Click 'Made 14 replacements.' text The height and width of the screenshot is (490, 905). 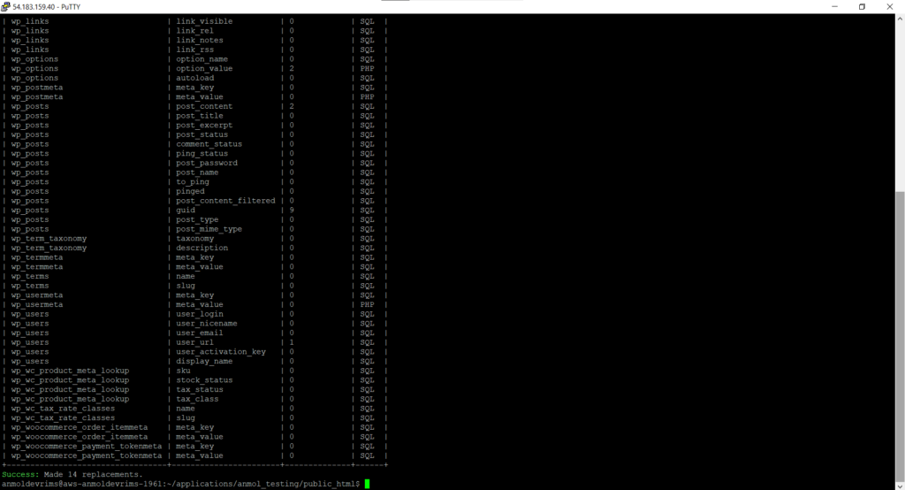click(93, 474)
